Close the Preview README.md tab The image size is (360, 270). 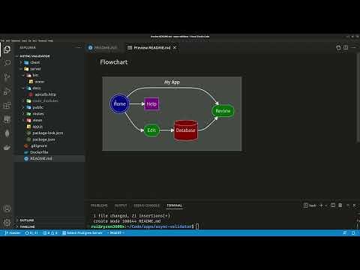click(175, 47)
